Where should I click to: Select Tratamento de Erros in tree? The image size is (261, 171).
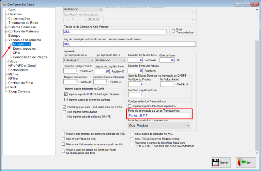point(23,23)
